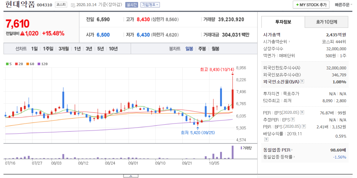Screen dimensions: 357x178
Task: Click the calendar icon beside the 2020.10.14 date
Action: (73, 5)
